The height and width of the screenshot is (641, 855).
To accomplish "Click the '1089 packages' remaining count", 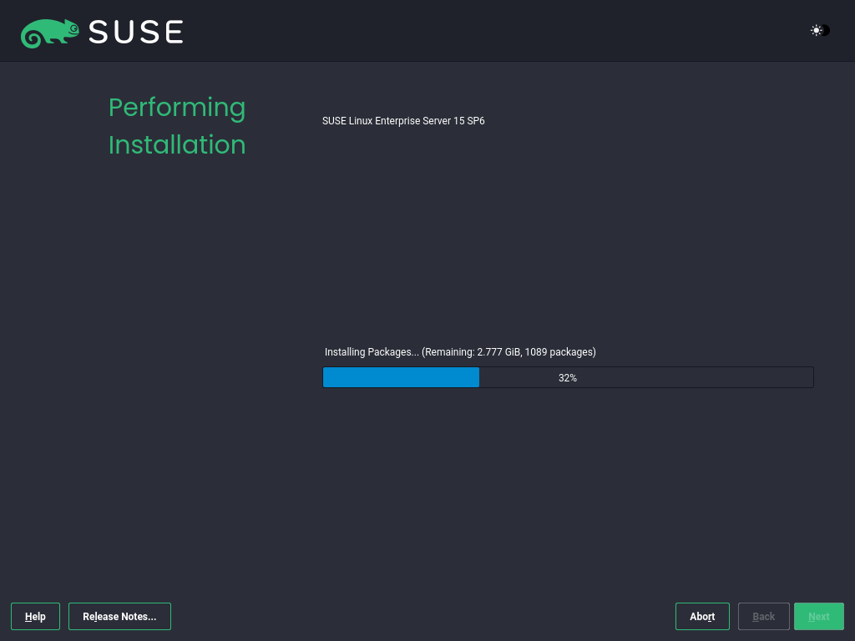I will point(559,352).
